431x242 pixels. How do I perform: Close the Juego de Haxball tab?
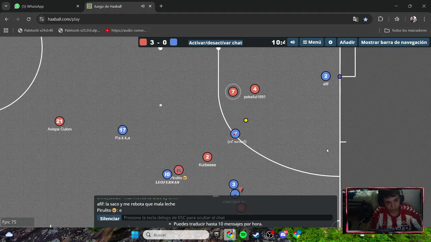(150, 6)
